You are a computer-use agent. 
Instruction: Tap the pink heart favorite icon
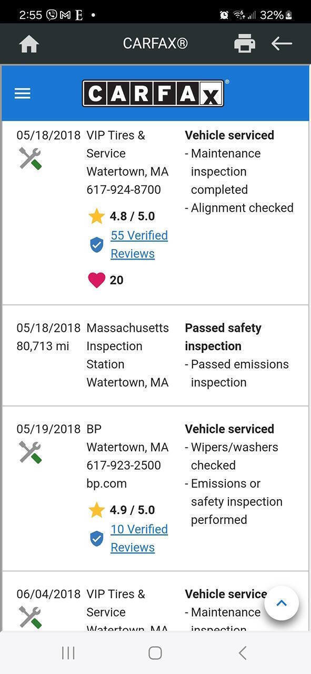click(x=96, y=280)
